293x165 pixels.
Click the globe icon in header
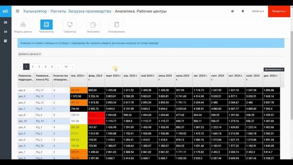[x=232, y=11]
